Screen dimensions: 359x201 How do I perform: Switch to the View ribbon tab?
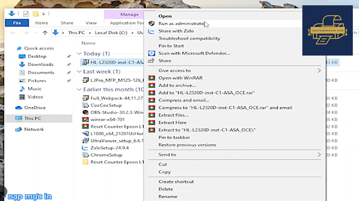[x=91, y=23]
